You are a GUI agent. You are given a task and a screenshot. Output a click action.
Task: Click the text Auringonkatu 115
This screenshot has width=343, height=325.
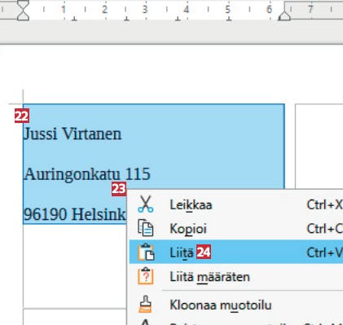(x=87, y=174)
